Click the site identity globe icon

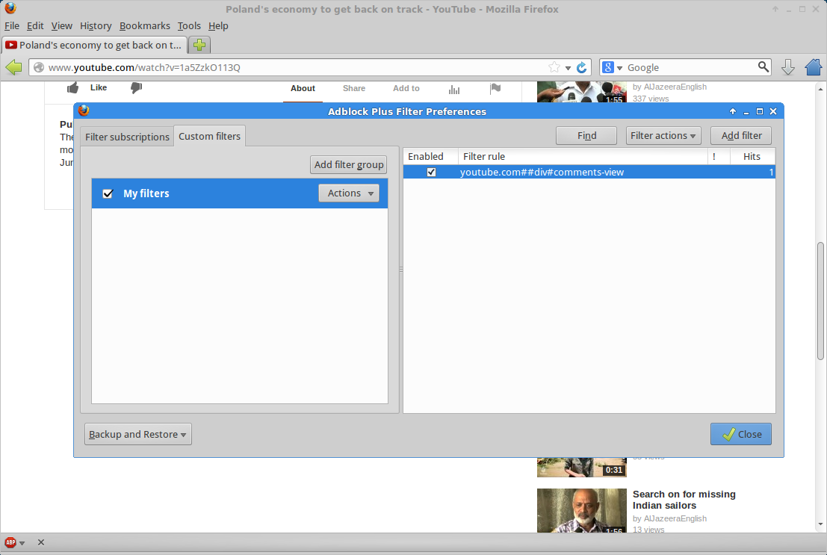[39, 67]
